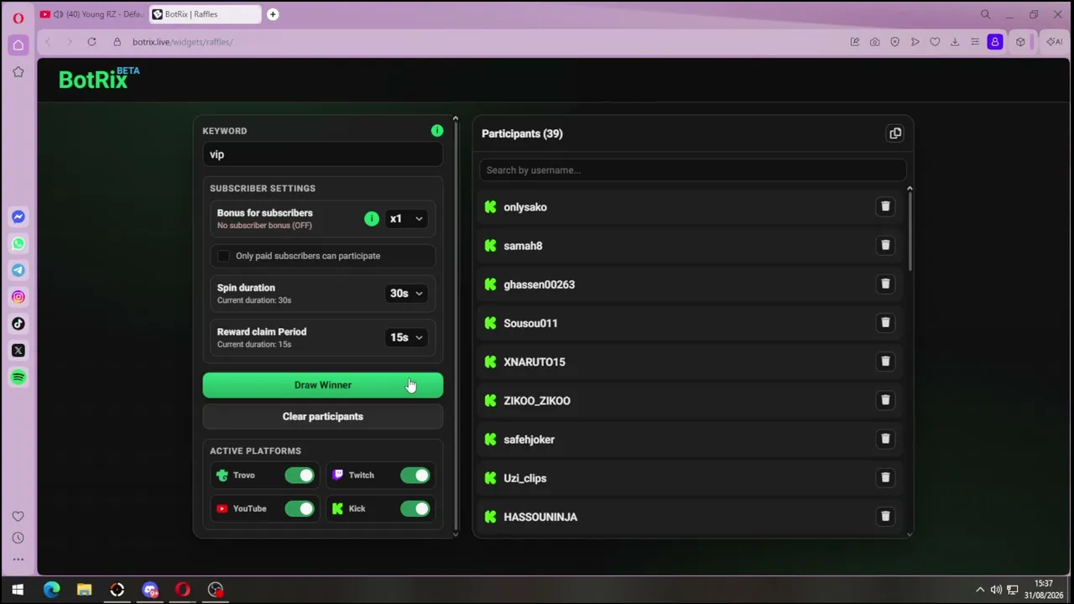Select participant name HASSOUNINJA
Screen dimensions: 1074x604
[x=540, y=517]
